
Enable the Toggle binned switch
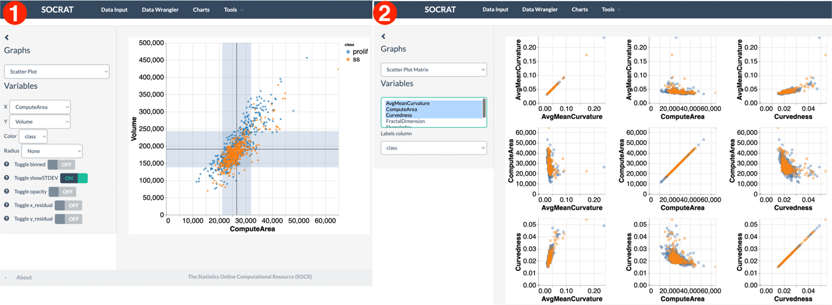pos(61,165)
